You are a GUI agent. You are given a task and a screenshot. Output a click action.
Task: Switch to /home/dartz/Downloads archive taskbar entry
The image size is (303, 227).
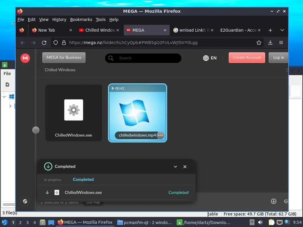click(204, 222)
